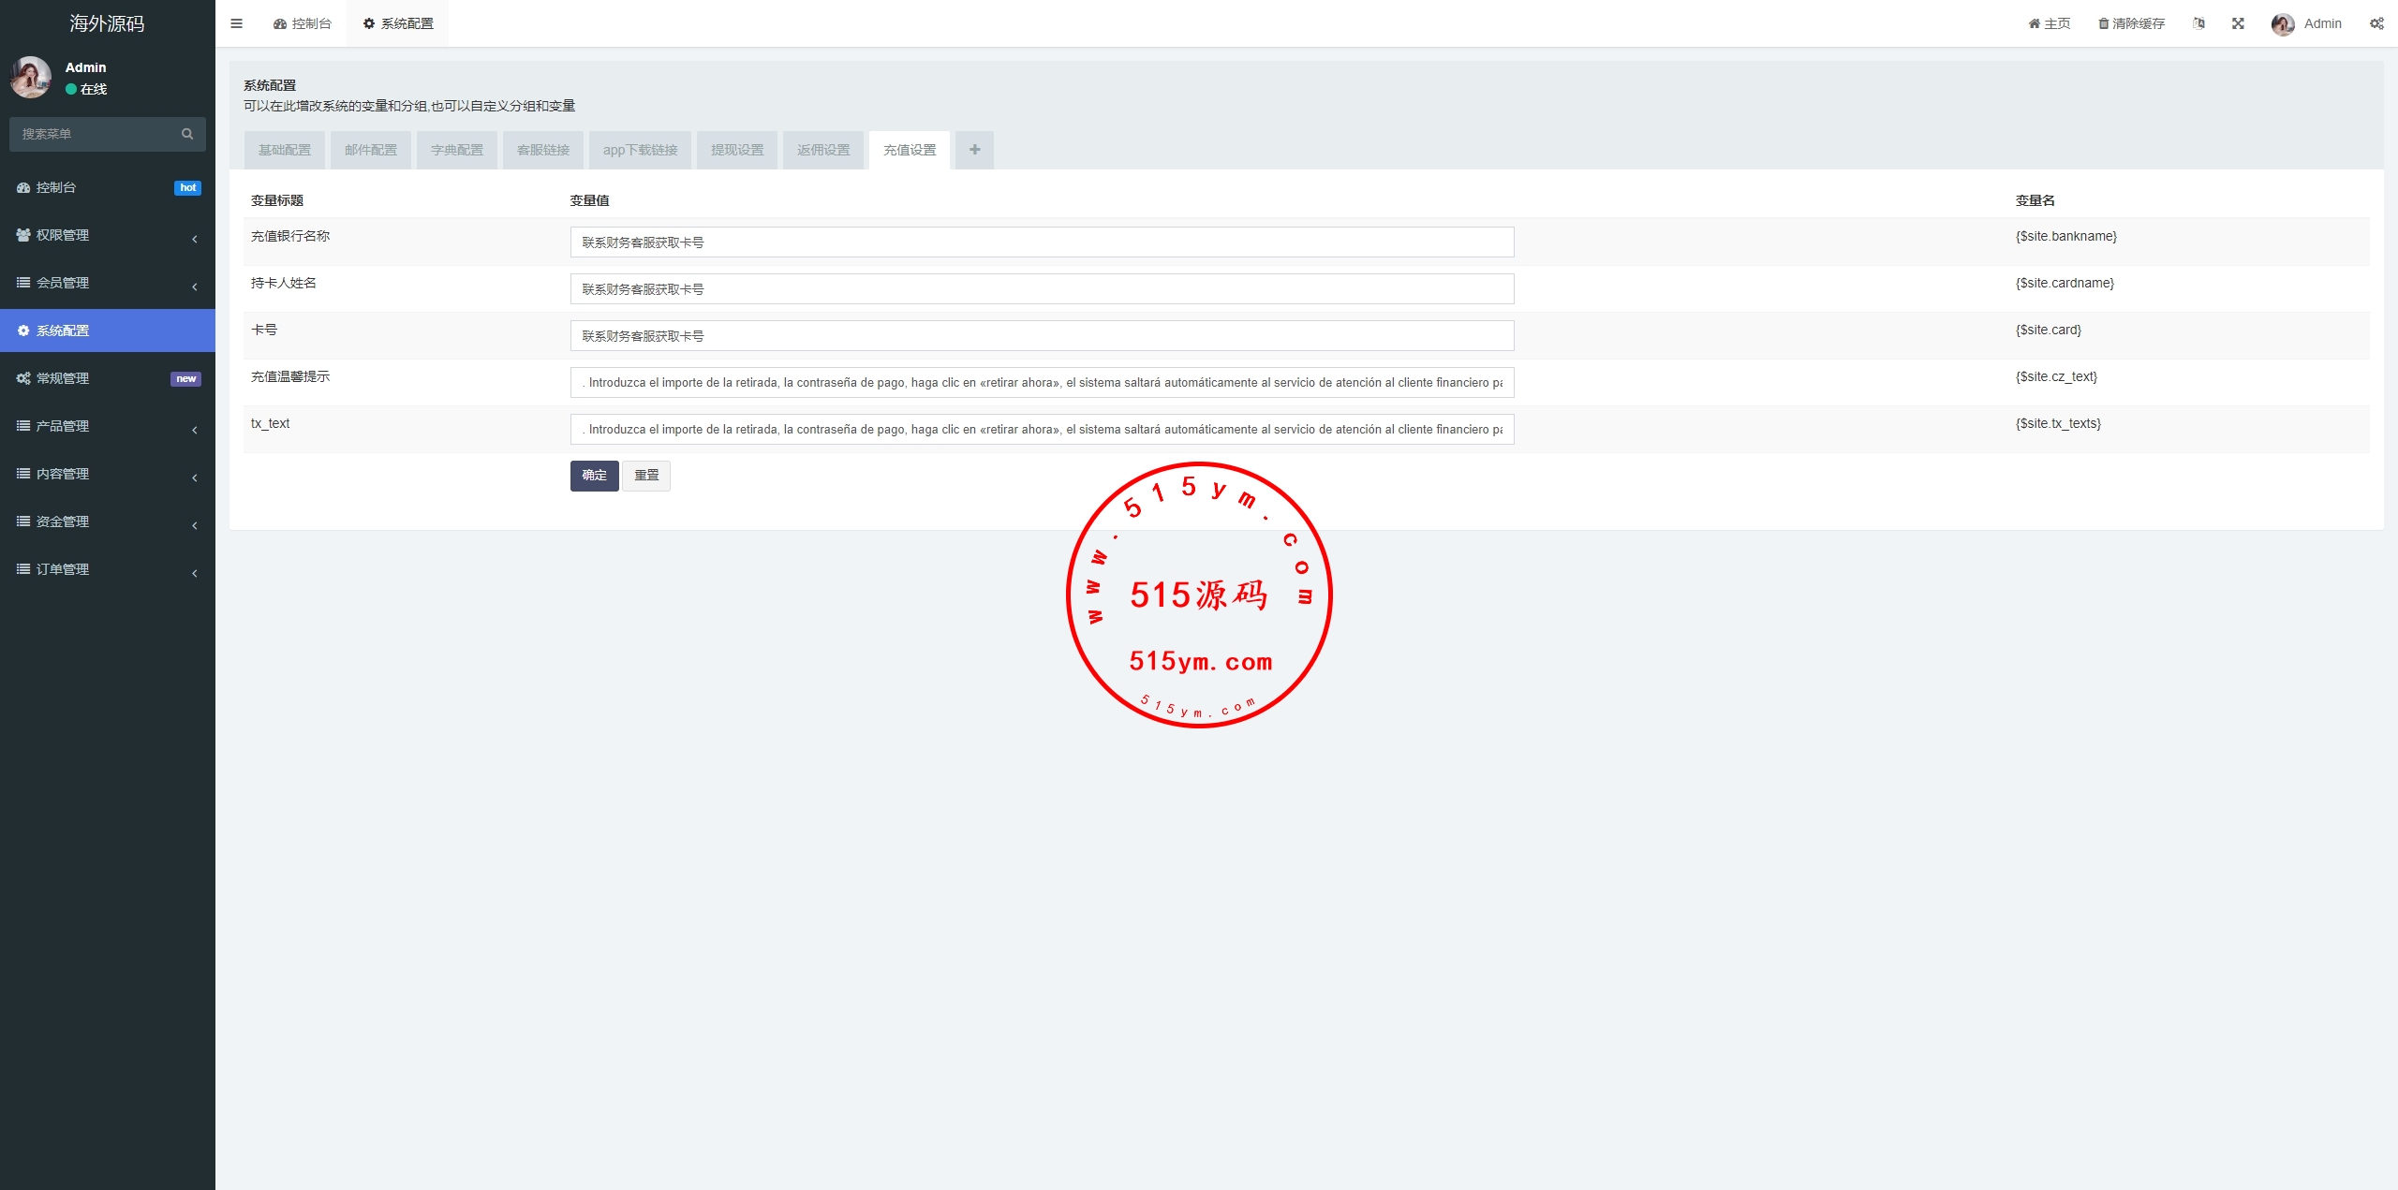Click the 清除缓存 trash icon
The image size is (2398, 1190).
[x=2103, y=23]
